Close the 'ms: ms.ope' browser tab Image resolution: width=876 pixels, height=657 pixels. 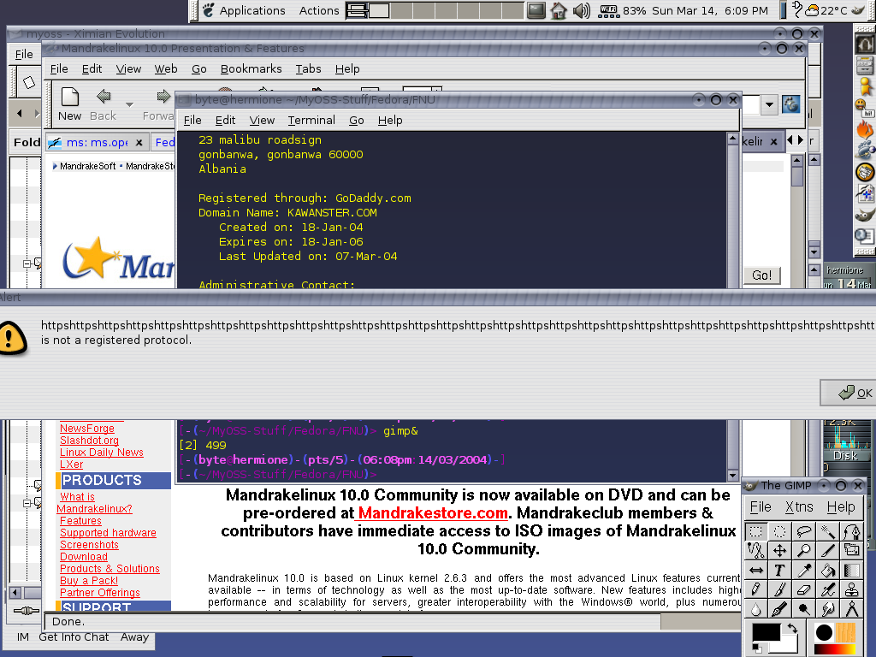point(139,143)
